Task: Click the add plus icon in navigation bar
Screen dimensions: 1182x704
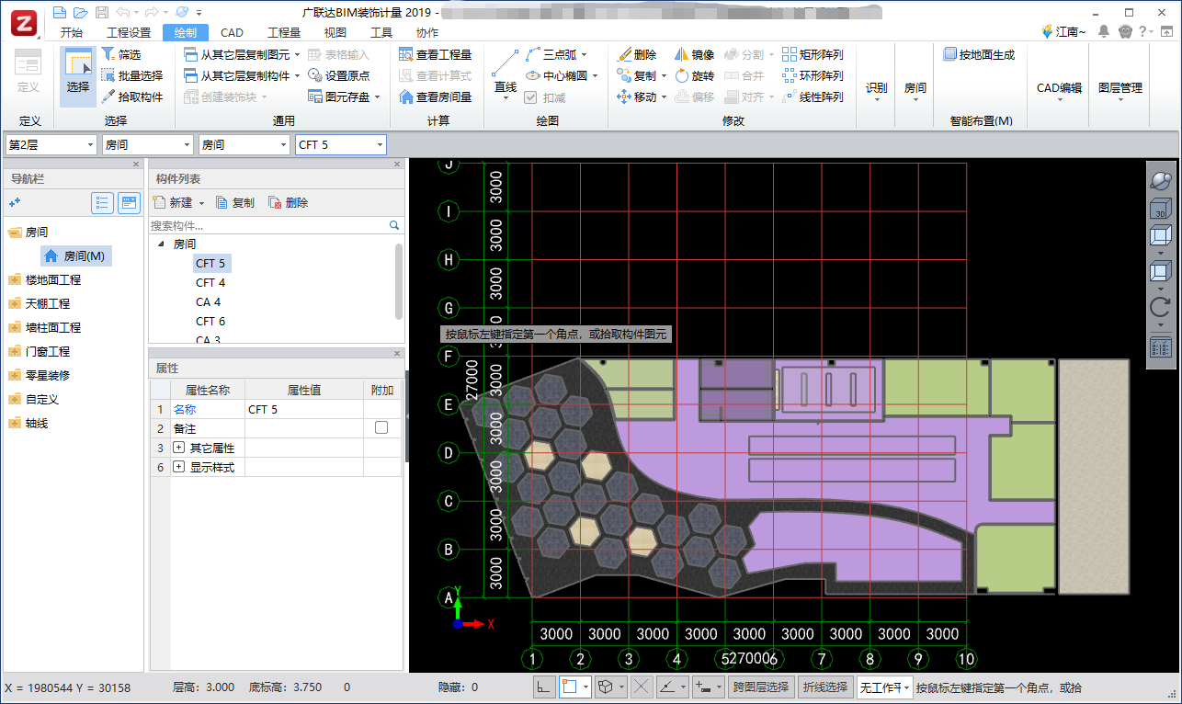Action: click(x=15, y=203)
